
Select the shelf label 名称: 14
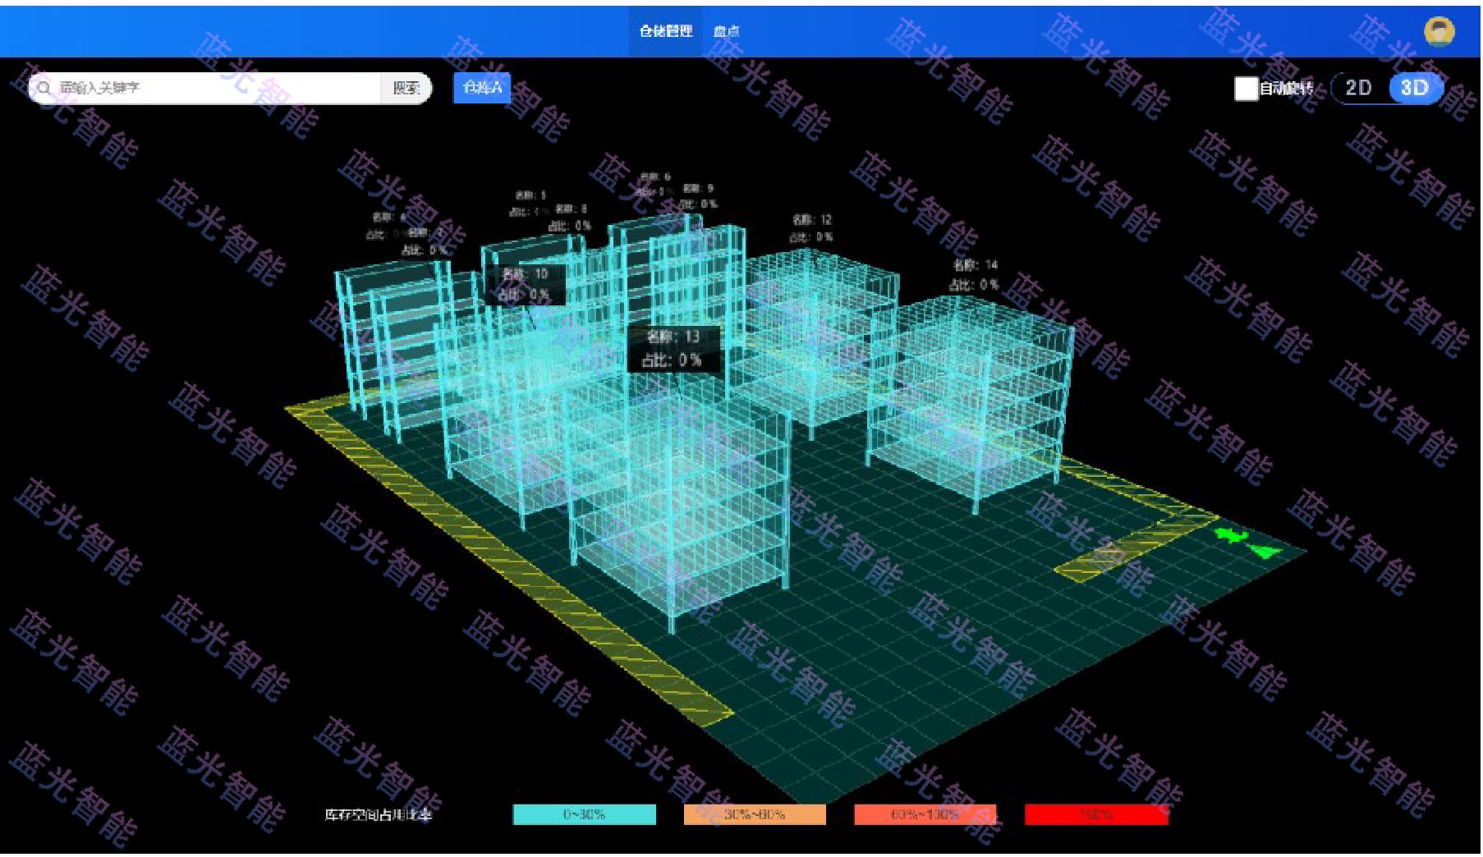click(975, 275)
